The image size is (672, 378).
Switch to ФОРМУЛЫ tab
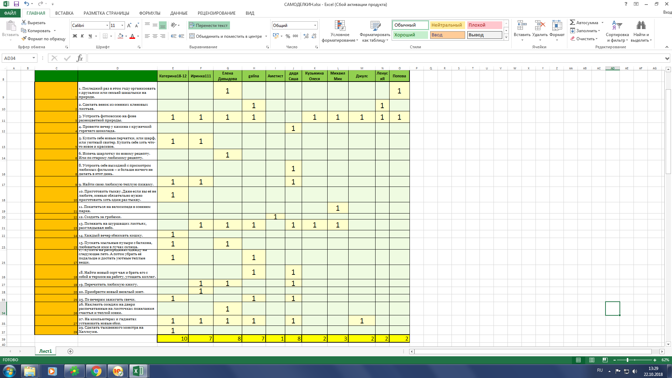click(x=150, y=13)
